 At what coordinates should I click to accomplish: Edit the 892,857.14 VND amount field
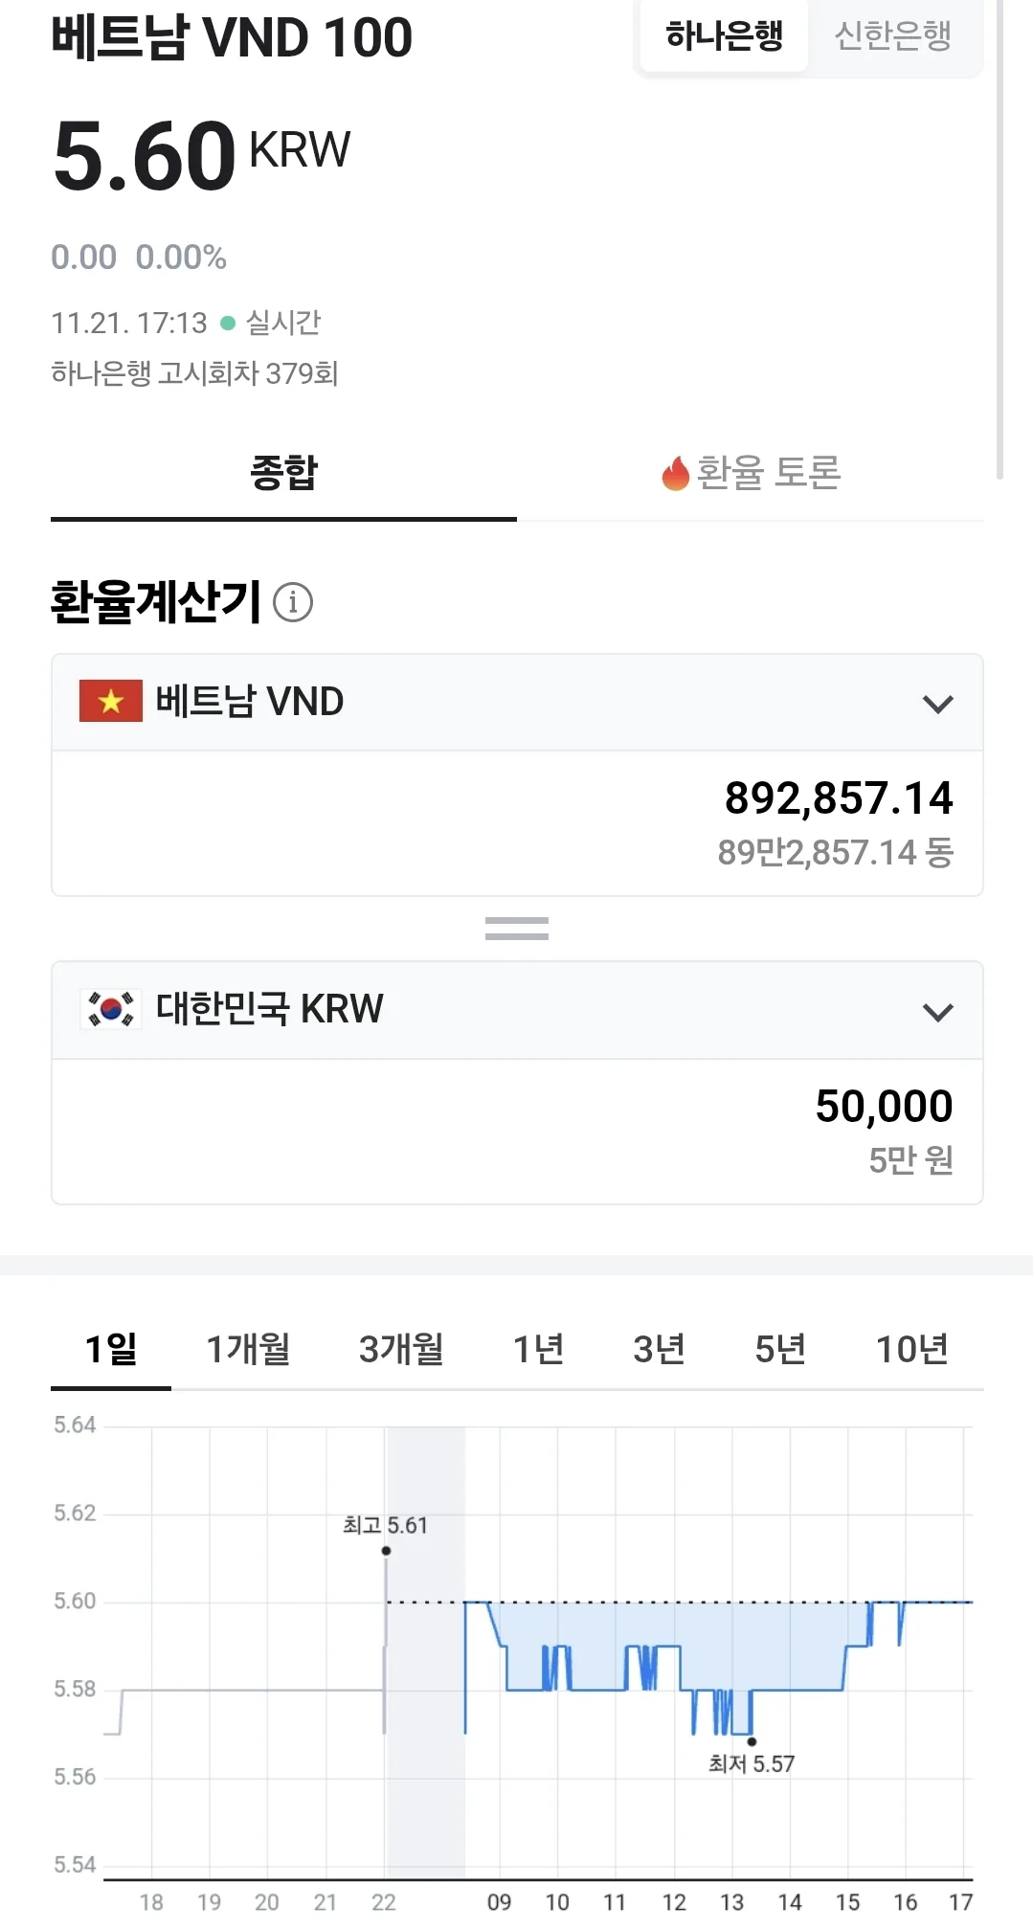click(517, 824)
